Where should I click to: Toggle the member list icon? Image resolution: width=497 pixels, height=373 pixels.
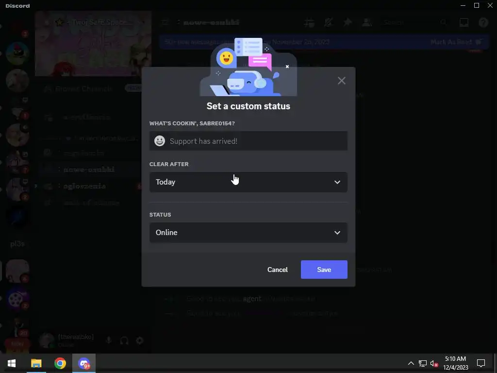367,22
